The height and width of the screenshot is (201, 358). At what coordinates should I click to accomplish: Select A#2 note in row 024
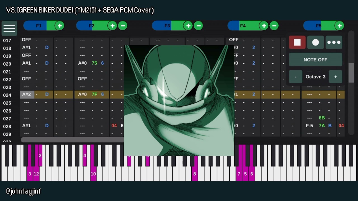click(x=27, y=95)
